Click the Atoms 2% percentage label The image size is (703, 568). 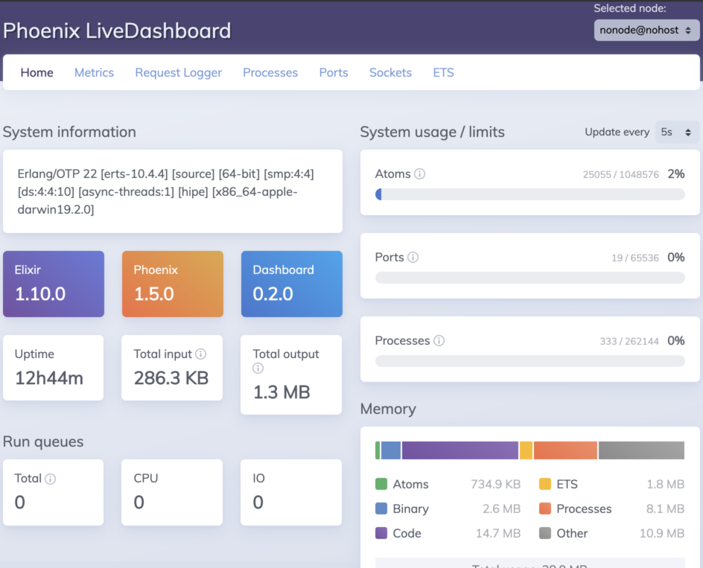676,174
